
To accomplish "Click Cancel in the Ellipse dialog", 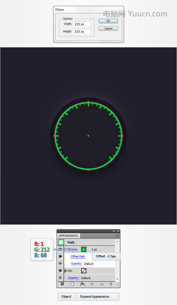I will click(108, 28).
